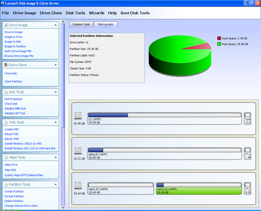Click the sidebar scroll down arrow
This screenshot has width=261, height=211.
(63, 208)
